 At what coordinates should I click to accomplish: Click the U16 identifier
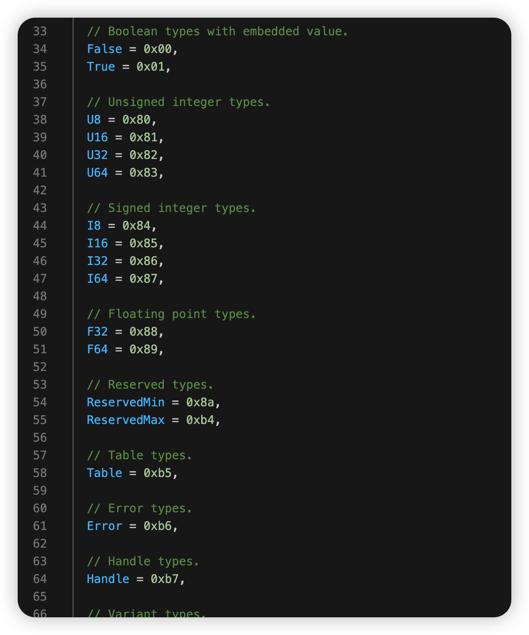pyautogui.click(x=97, y=137)
